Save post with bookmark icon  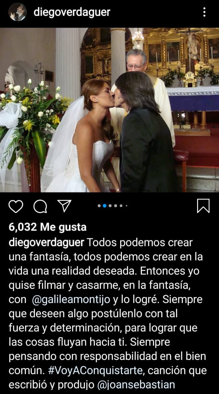203,206
